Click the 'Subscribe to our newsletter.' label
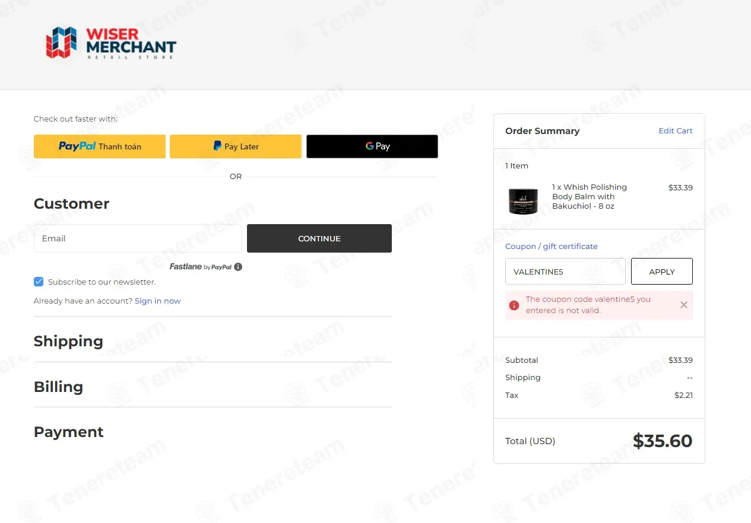Image resolution: width=751 pixels, height=523 pixels. (102, 282)
